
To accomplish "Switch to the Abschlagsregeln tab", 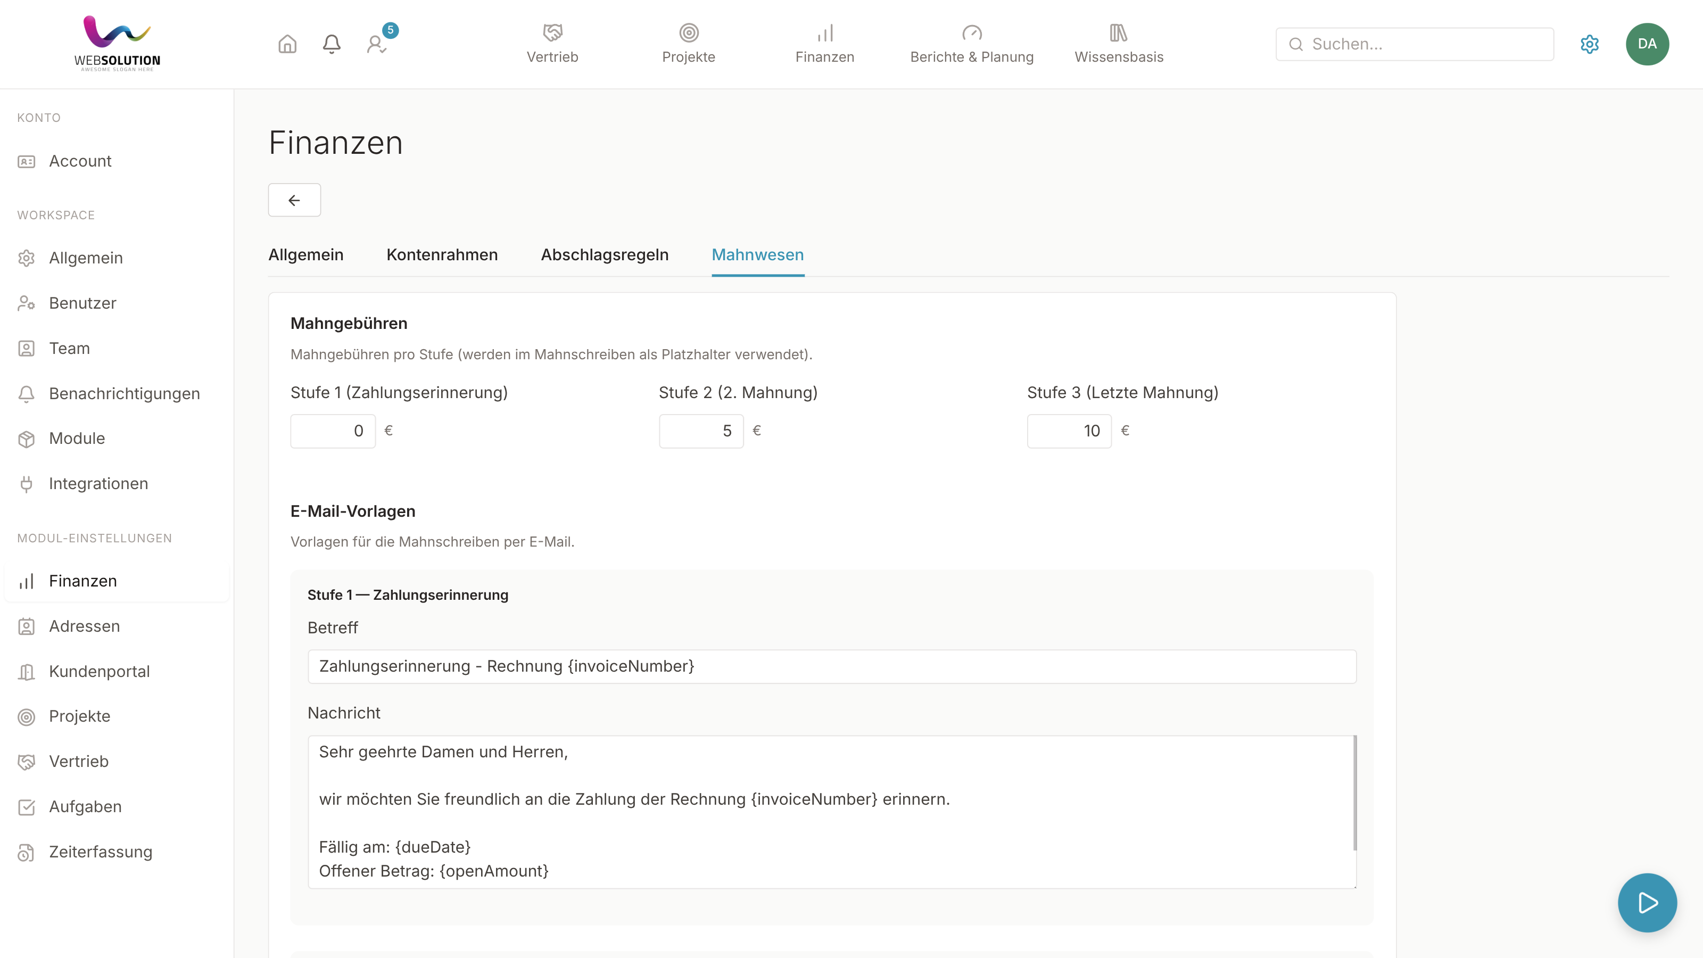I will pos(604,255).
